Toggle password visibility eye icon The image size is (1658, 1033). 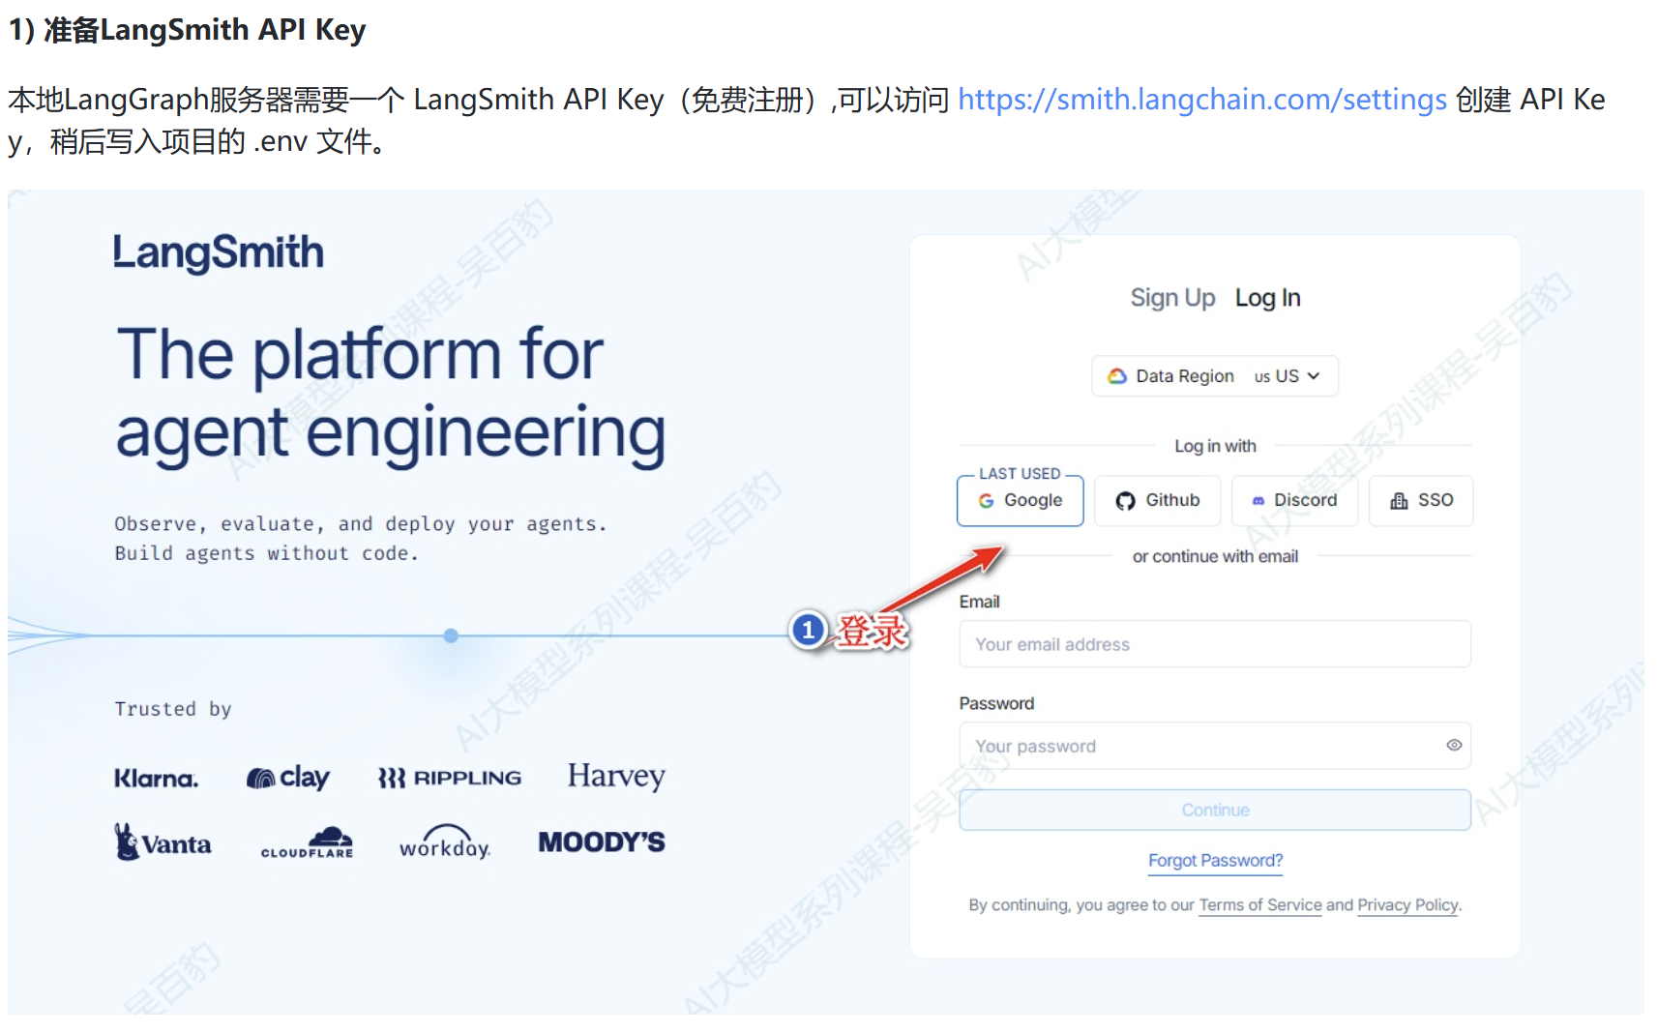(x=1454, y=745)
